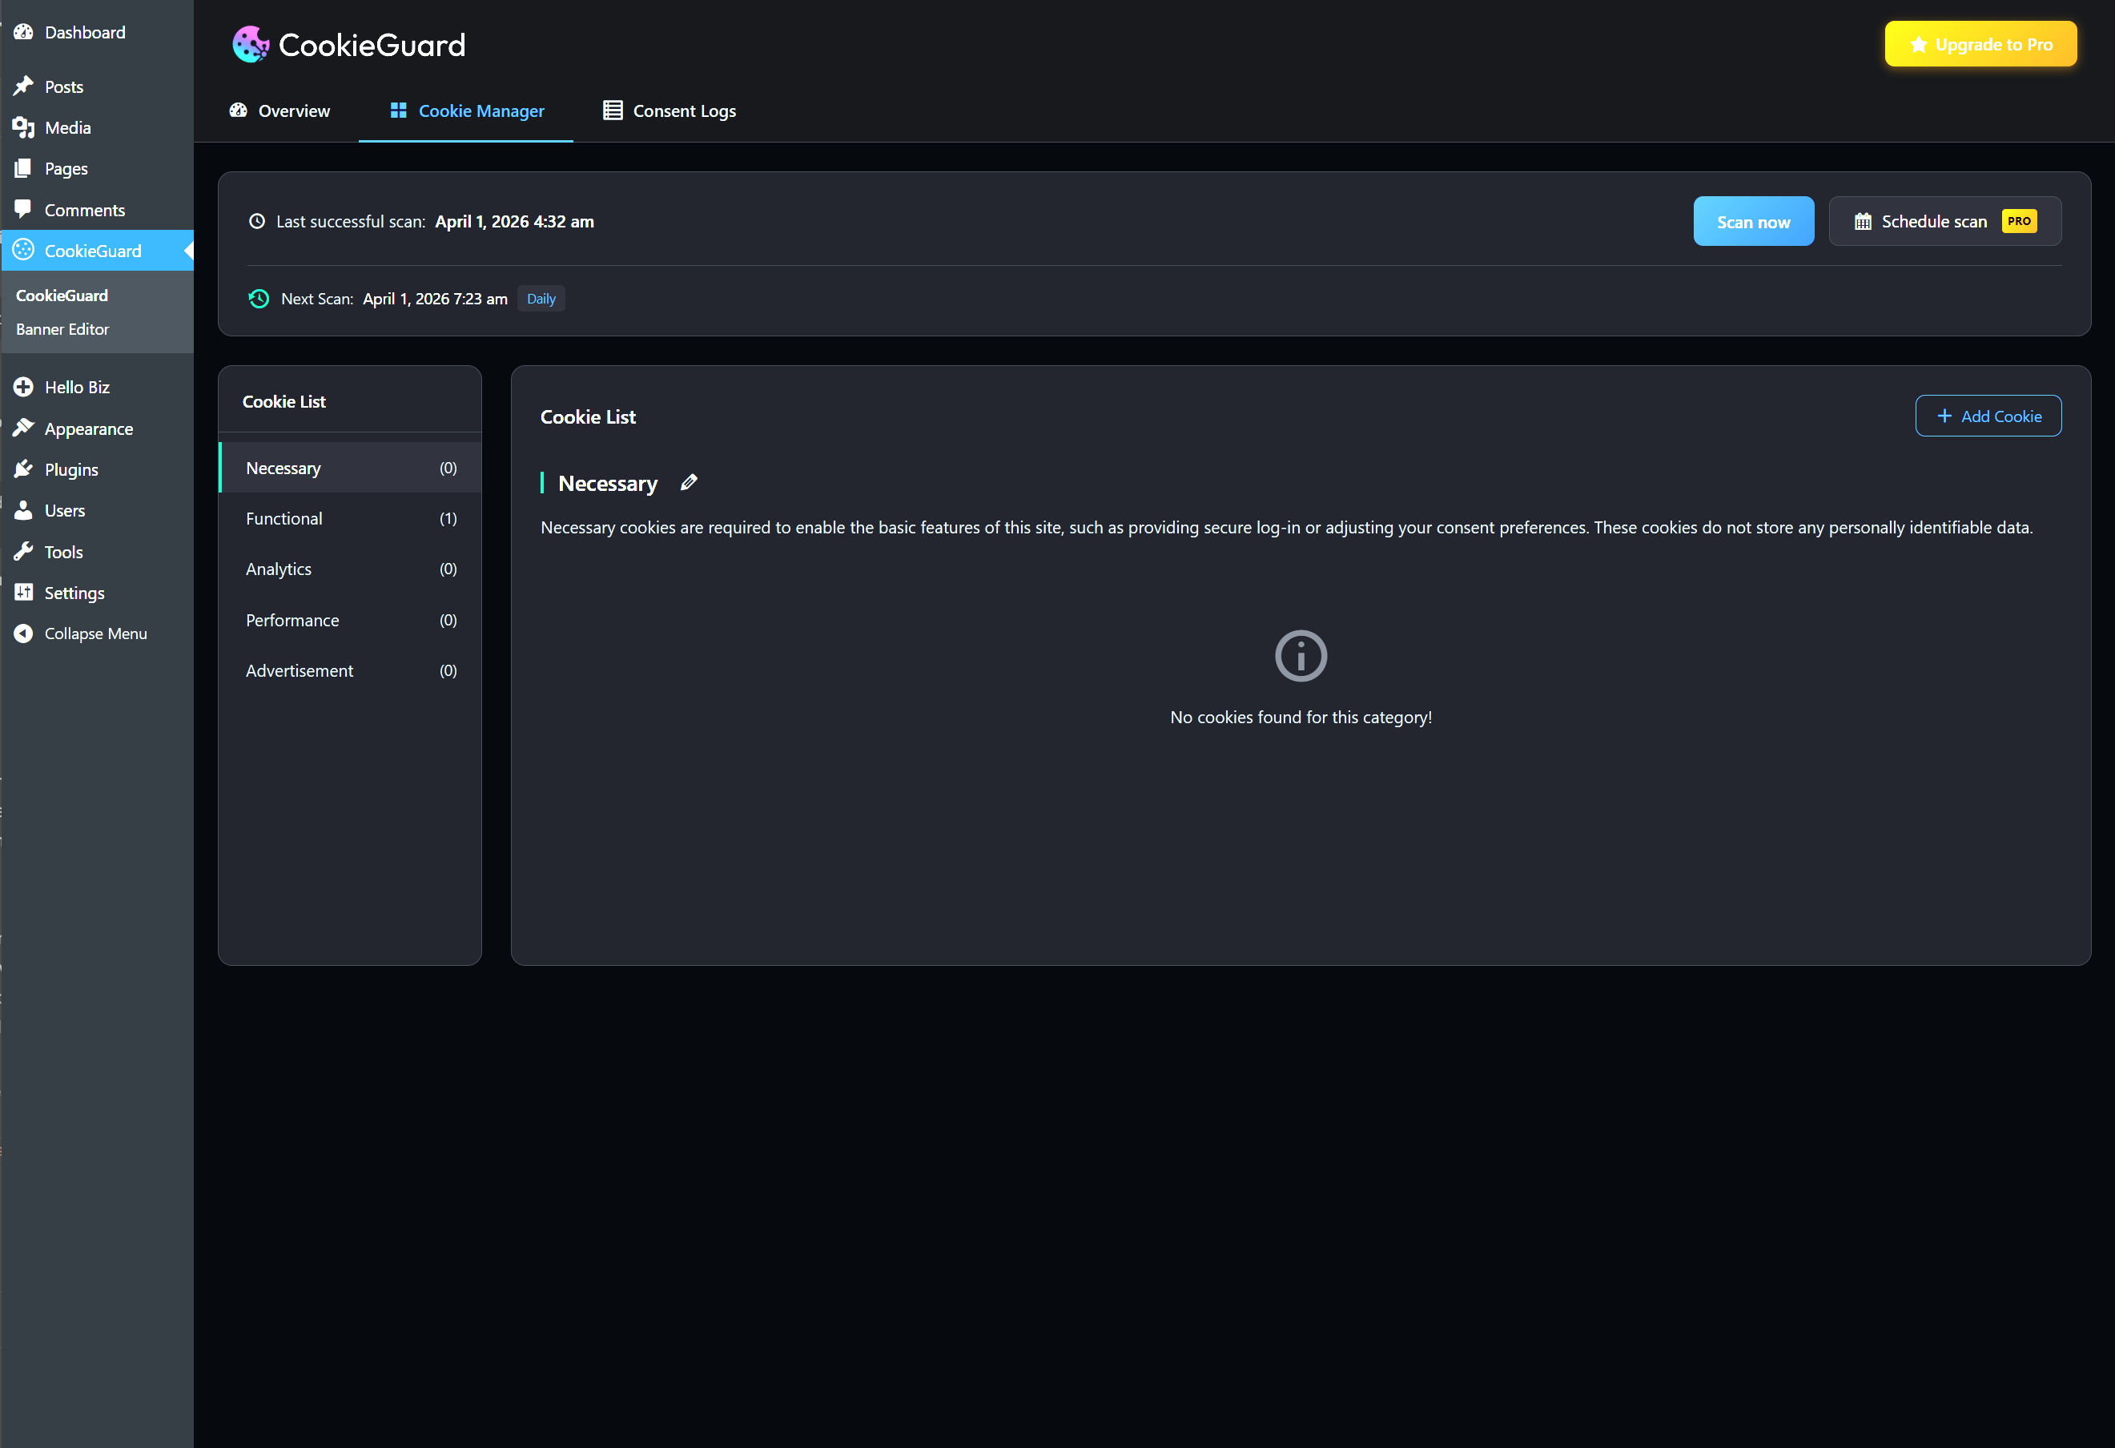The image size is (2115, 1448).
Task: Select the CookieGuard cookie logo icon
Action: [251, 44]
